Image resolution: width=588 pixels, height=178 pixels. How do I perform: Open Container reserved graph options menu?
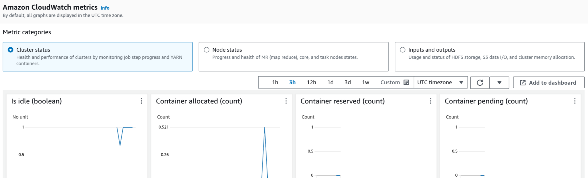pyautogui.click(x=431, y=101)
